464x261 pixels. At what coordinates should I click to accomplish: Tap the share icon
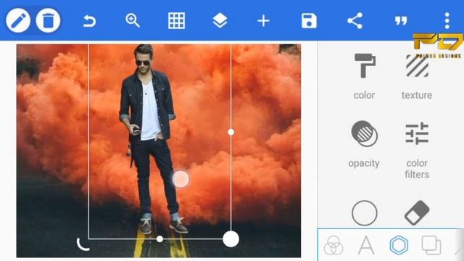point(355,21)
